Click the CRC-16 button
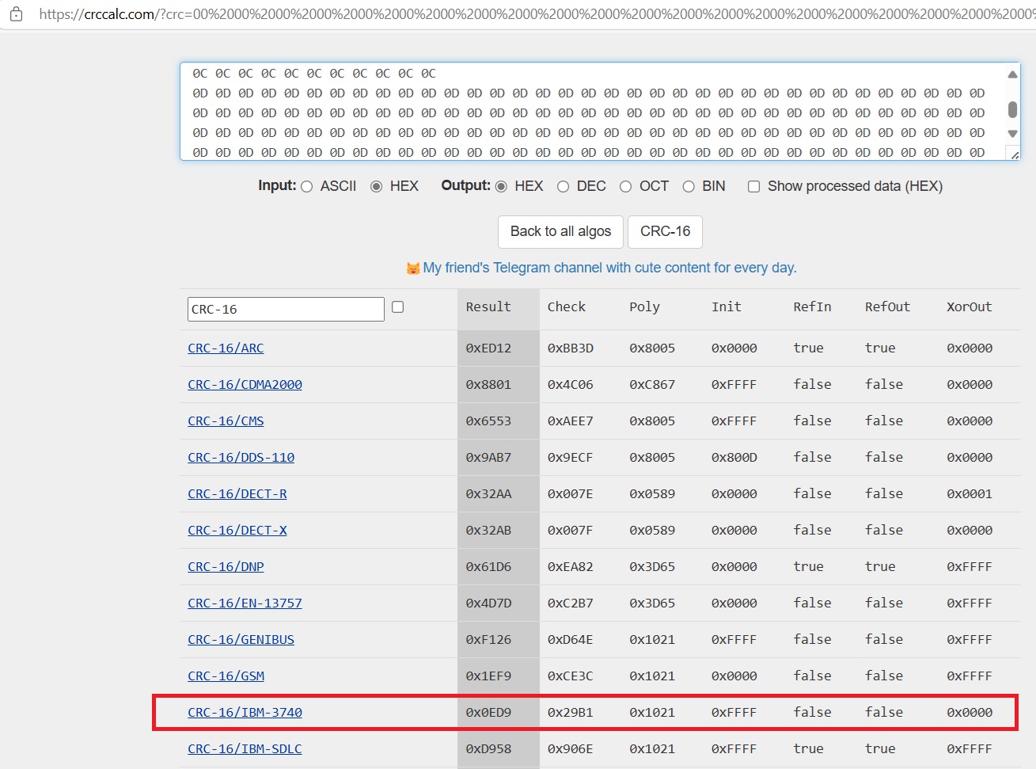Screen dimensions: 1036x769 [x=665, y=231]
